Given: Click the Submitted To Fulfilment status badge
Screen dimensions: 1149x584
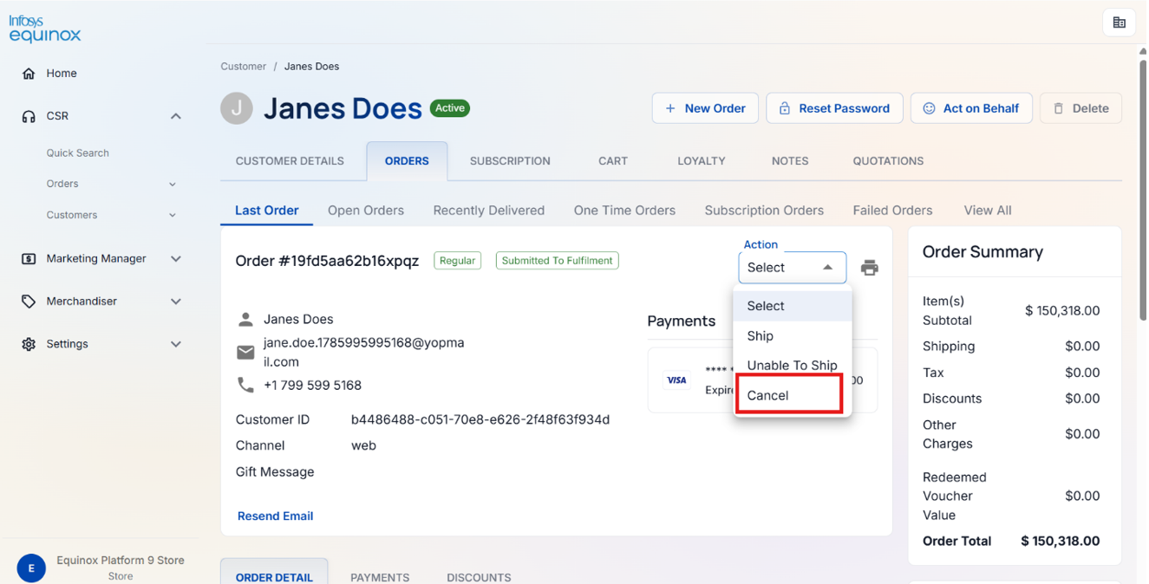Looking at the screenshot, I should click(557, 261).
